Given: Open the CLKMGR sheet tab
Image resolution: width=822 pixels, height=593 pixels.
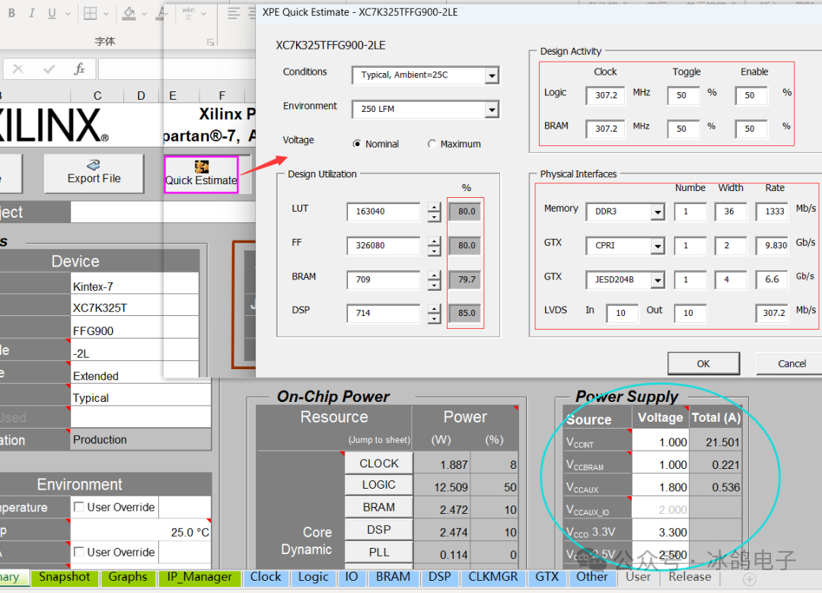Looking at the screenshot, I should [x=494, y=577].
